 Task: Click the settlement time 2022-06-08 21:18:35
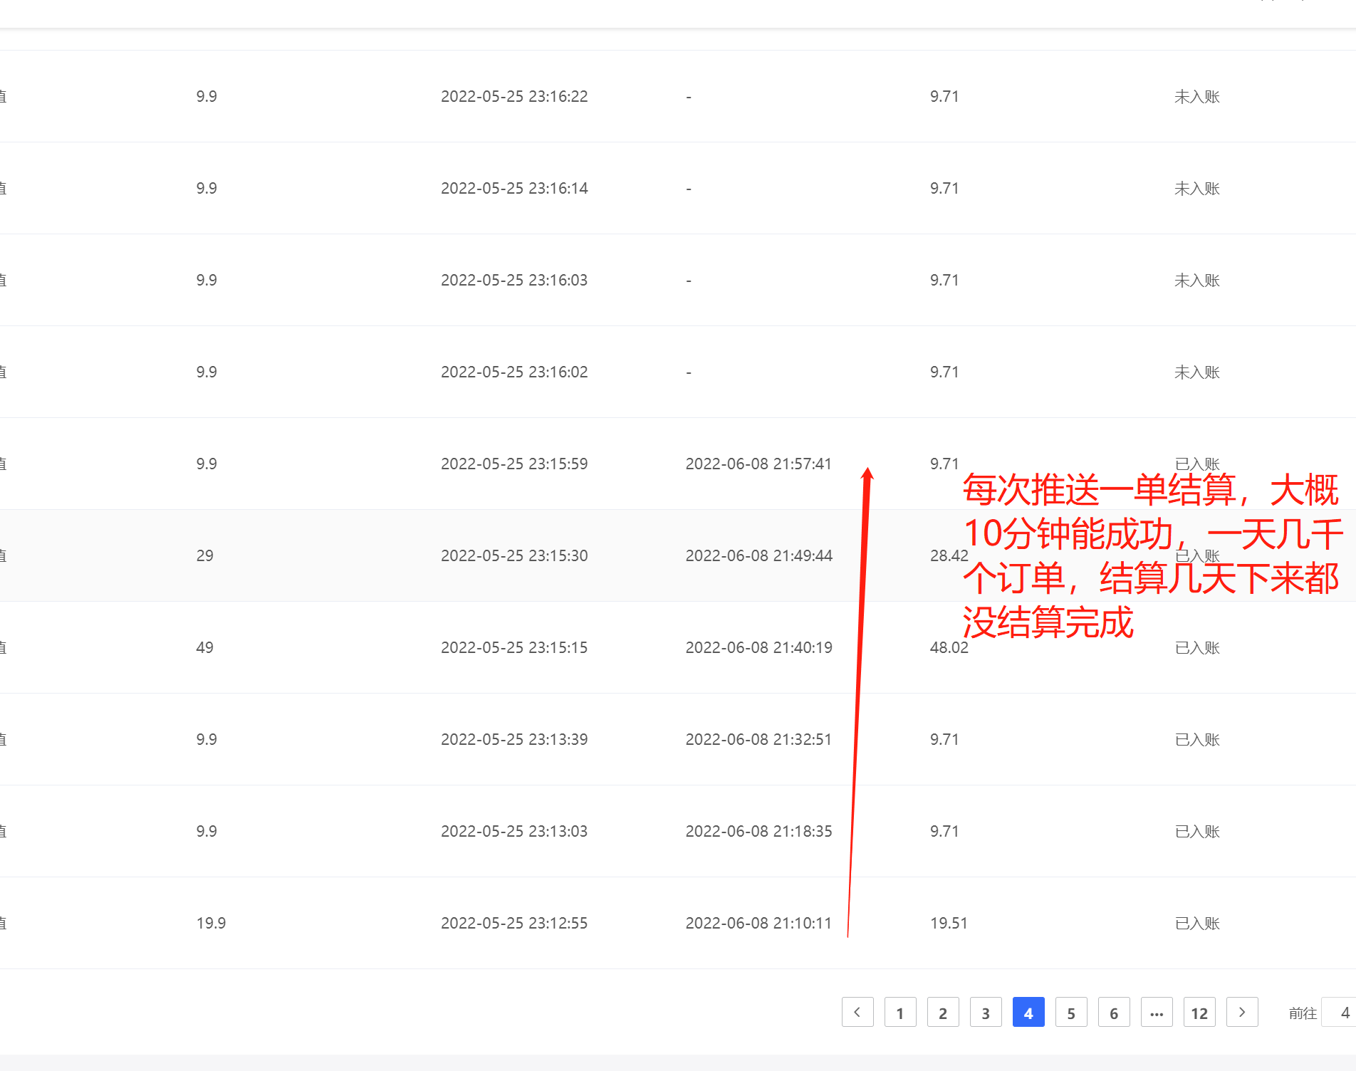pyautogui.click(x=758, y=831)
